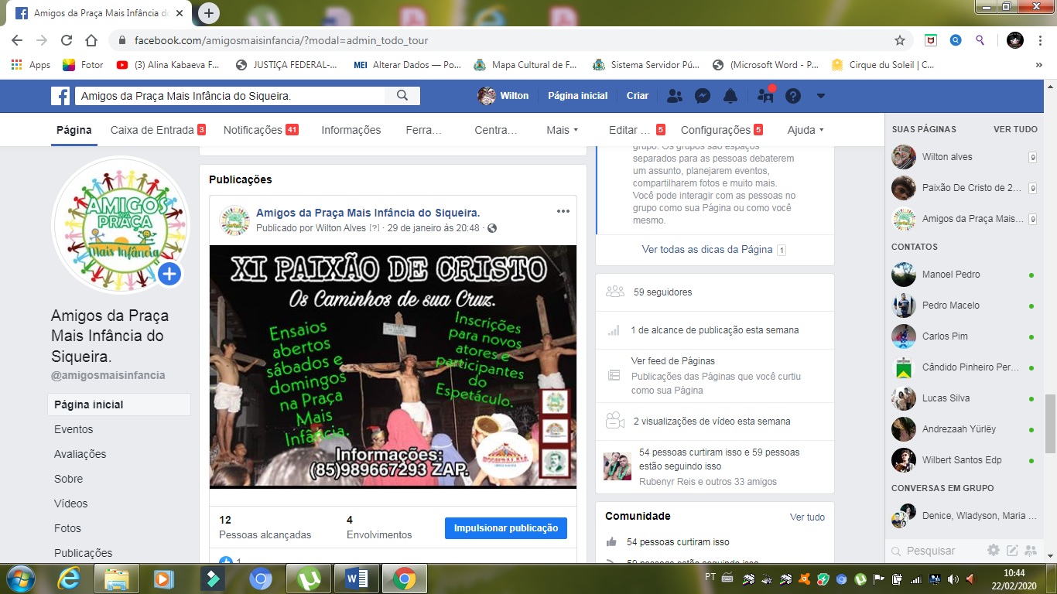Image resolution: width=1057 pixels, height=594 pixels.
Task: Open the Notificações tab
Action: coord(253,130)
